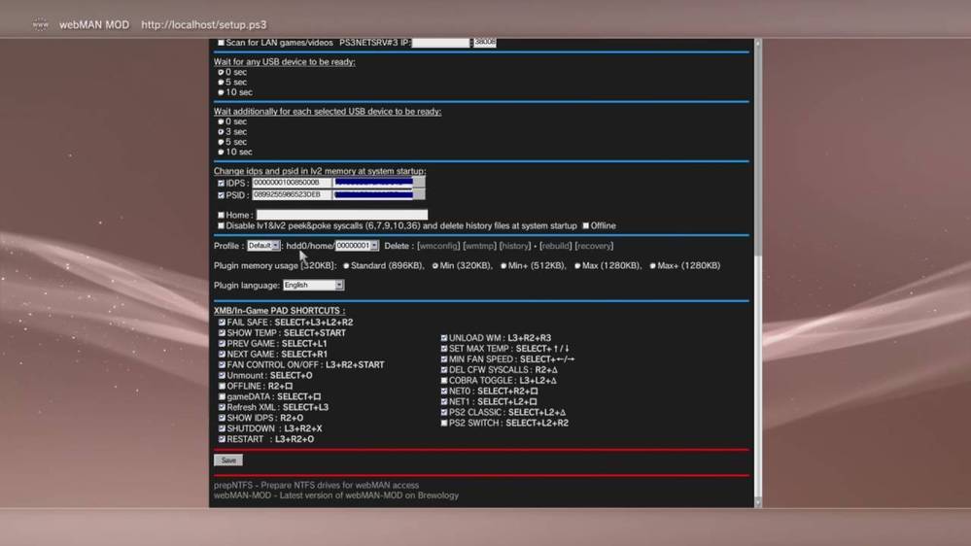
Task: Toggle FAN CONTROL ON/OFF shortcut checkbox
Action: pos(222,364)
